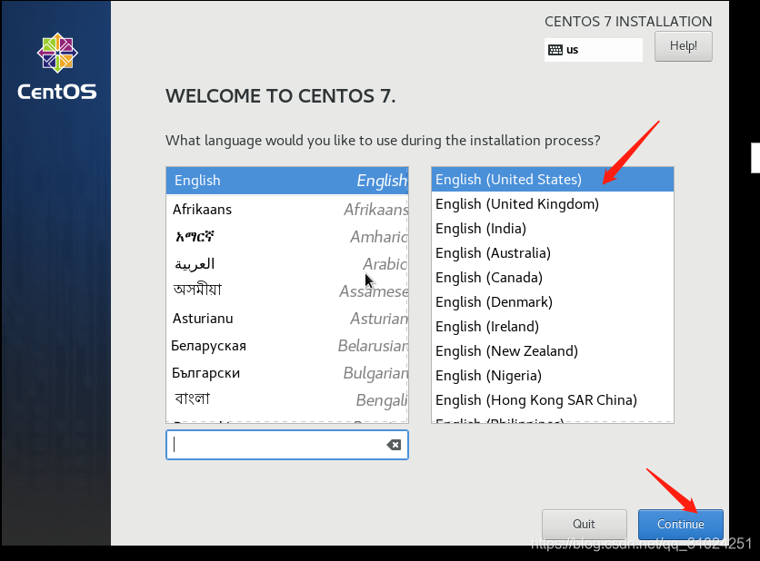This screenshot has height=561, width=760.
Task: Select Asturianu in the language list
Action: click(x=287, y=319)
